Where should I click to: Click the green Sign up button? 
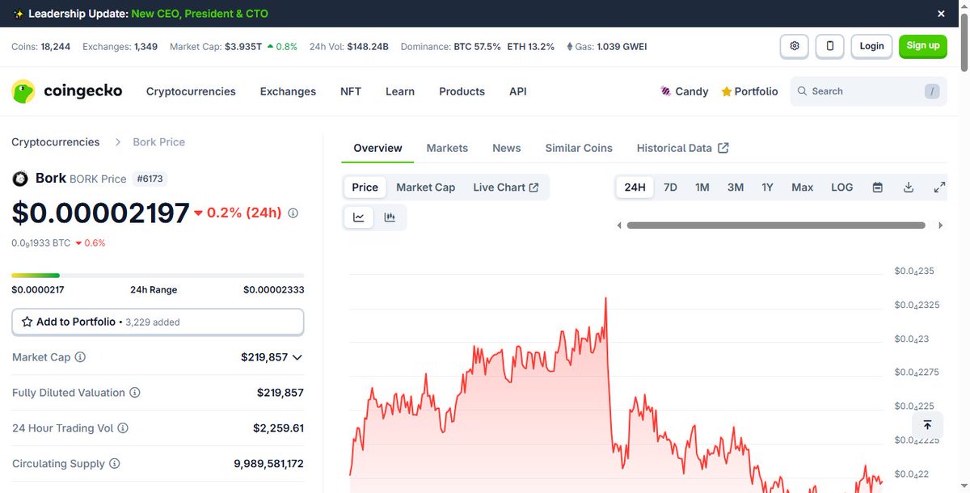click(923, 46)
